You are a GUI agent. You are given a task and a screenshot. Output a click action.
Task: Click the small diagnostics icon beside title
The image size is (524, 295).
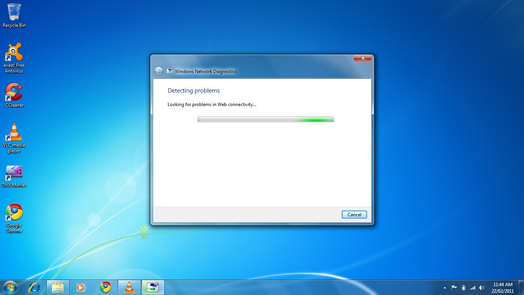(170, 71)
